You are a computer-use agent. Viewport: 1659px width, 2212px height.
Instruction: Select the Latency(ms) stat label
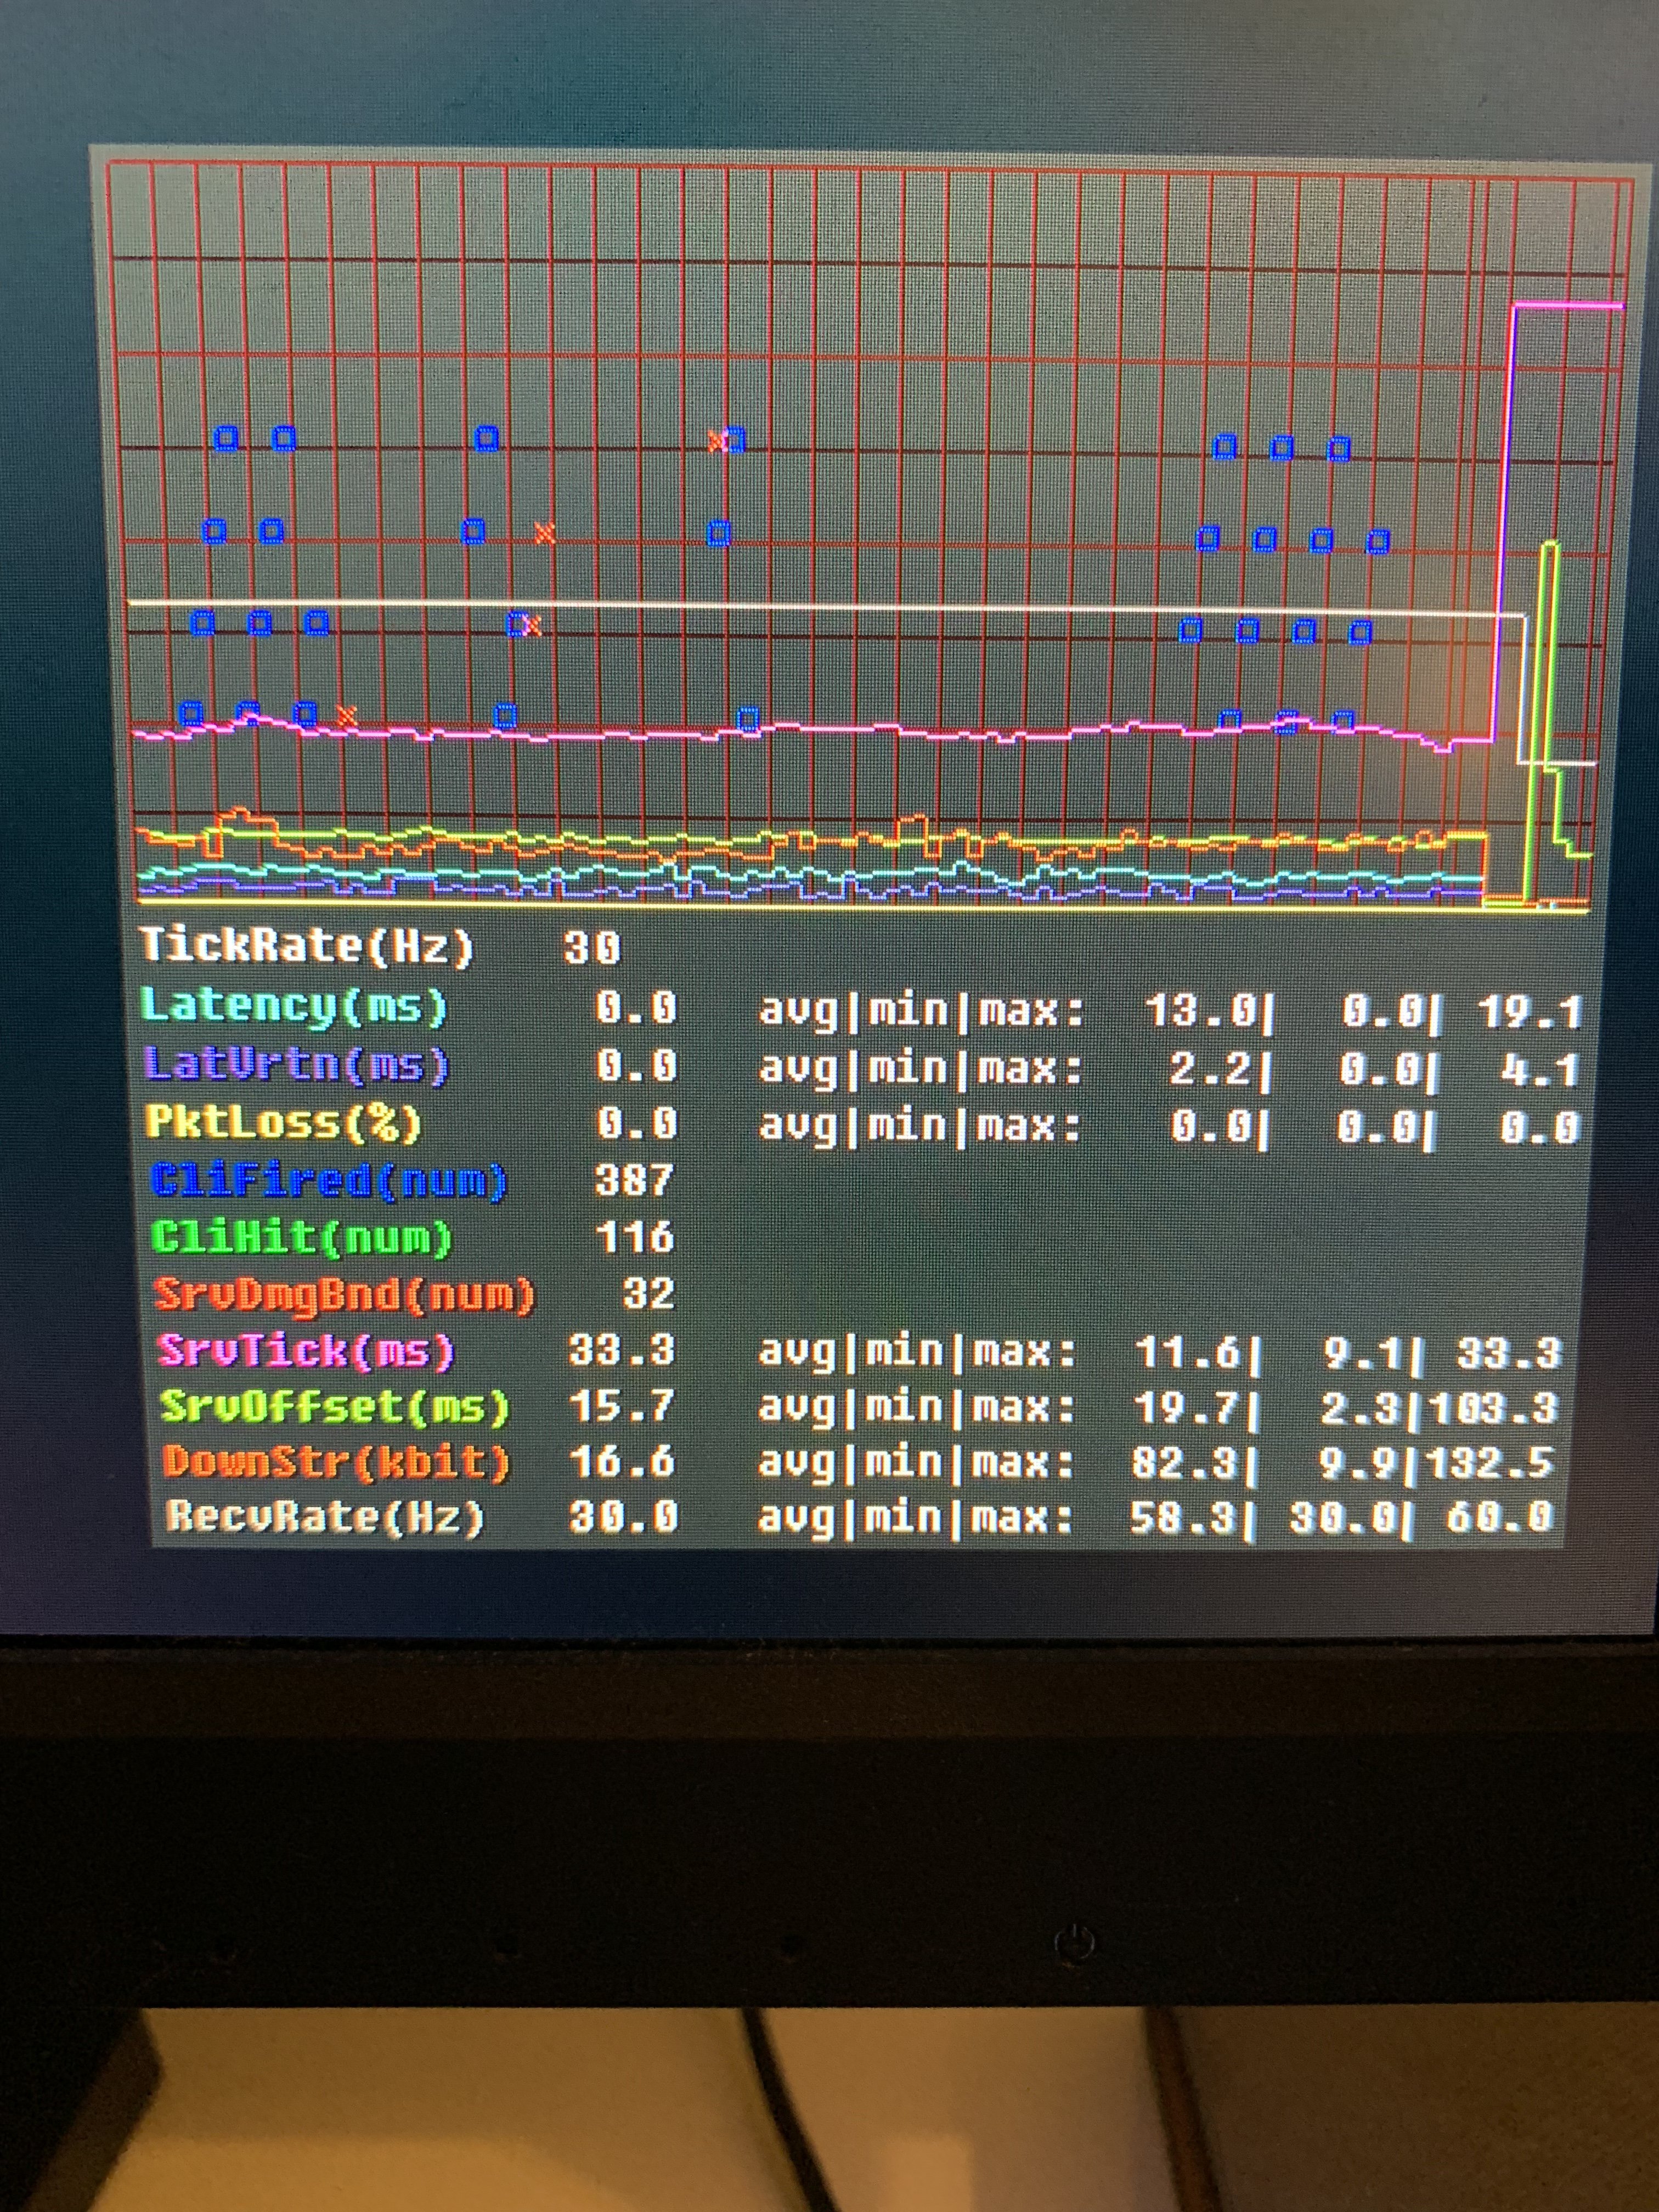pyautogui.click(x=294, y=1006)
